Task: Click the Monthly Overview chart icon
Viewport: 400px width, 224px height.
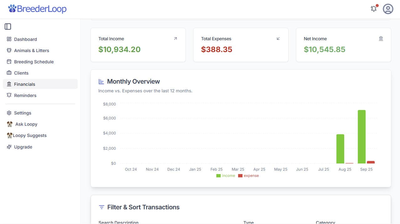Action: 101,82
